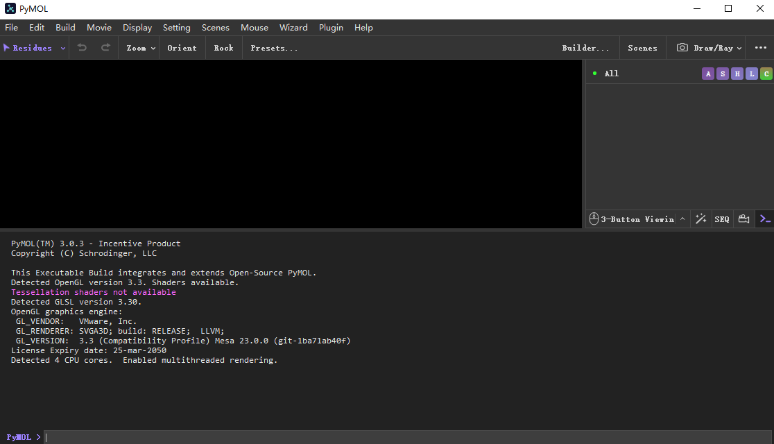774x444 pixels.
Task: Open the three-dots overflow menu
Action: pos(760,48)
